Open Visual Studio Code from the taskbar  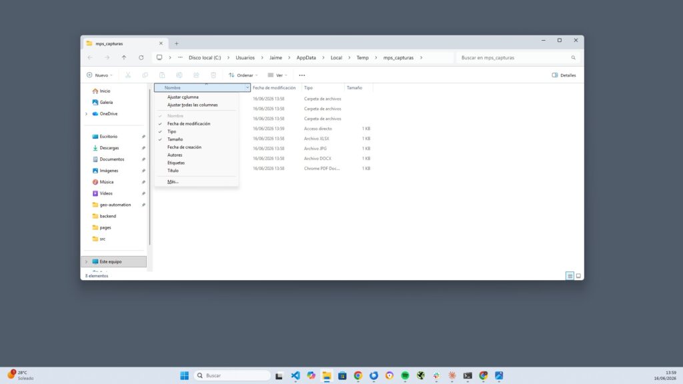point(295,375)
